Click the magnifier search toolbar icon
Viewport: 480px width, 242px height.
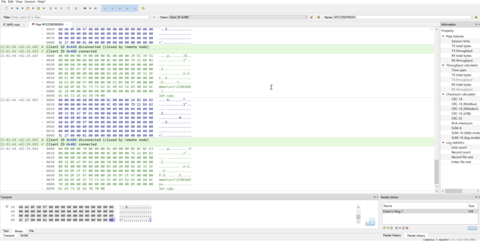pyautogui.click(x=61, y=8)
